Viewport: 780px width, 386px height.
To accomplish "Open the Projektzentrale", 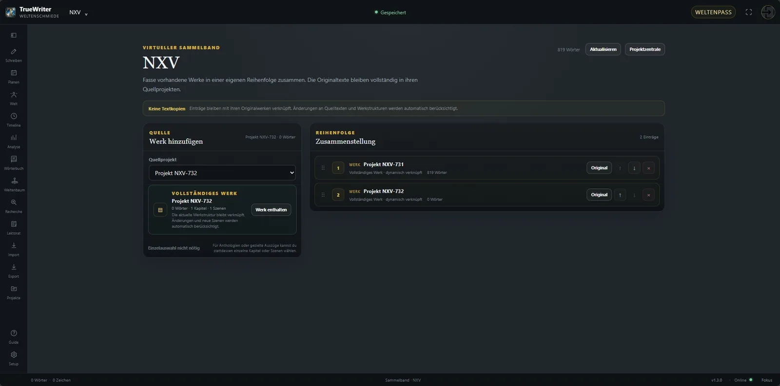I will pyautogui.click(x=645, y=49).
